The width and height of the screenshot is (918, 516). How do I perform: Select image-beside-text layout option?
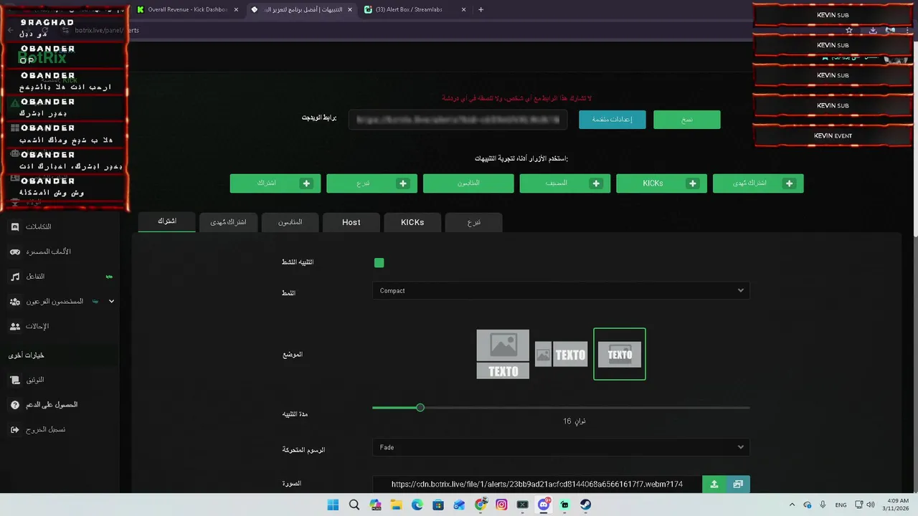coord(562,354)
